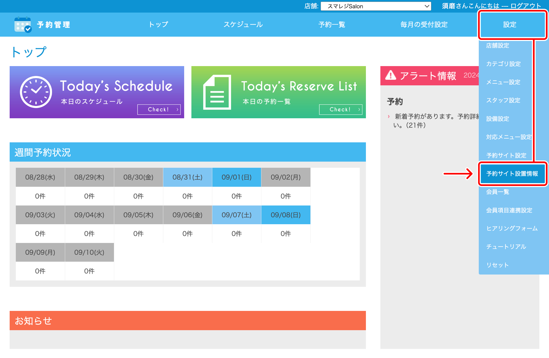Open 会員一覧 from the settings menu
This screenshot has width=549, height=358.
point(498,192)
